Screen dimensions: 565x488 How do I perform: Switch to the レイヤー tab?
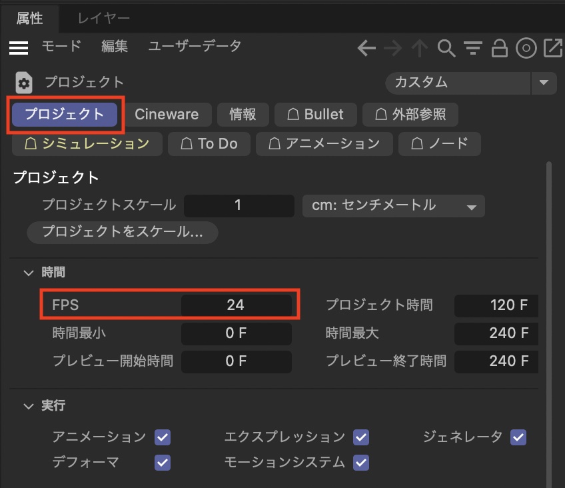coord(103,18)
